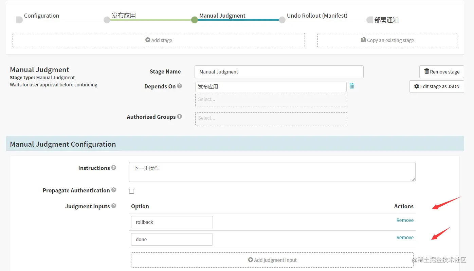Click Edit stage as JSON button

[437, 86]
